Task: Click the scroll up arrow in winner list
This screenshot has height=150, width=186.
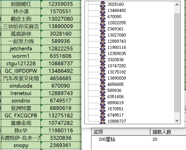Action: (177, 5)
